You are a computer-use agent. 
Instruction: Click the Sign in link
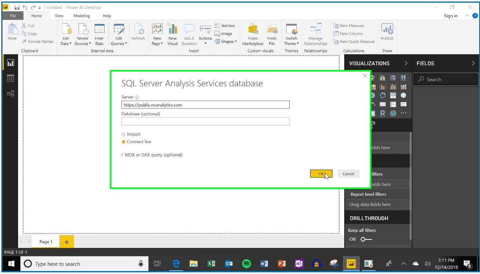coord(451,16)
